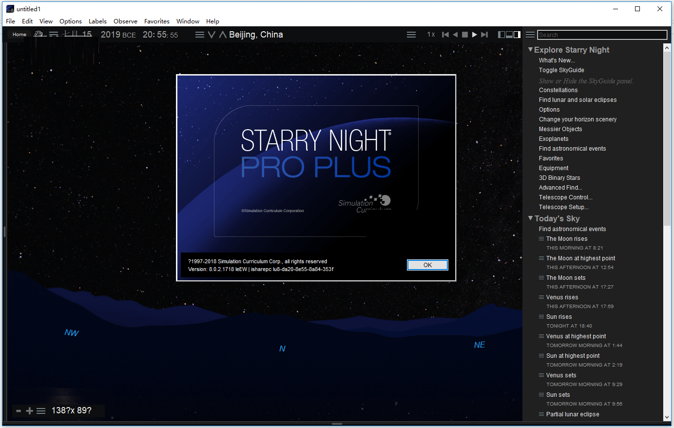Open the Favorites menu
Viewport: 674px width, 428px height.
point(157,21)
